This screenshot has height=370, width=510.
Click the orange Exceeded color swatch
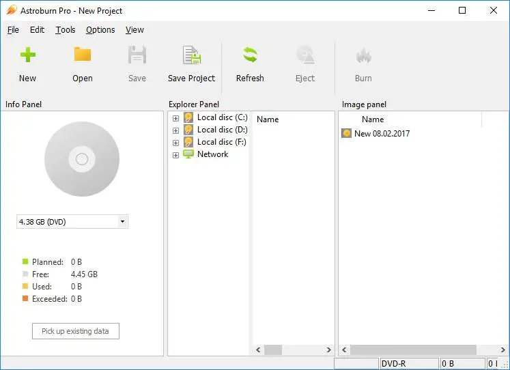25,298
